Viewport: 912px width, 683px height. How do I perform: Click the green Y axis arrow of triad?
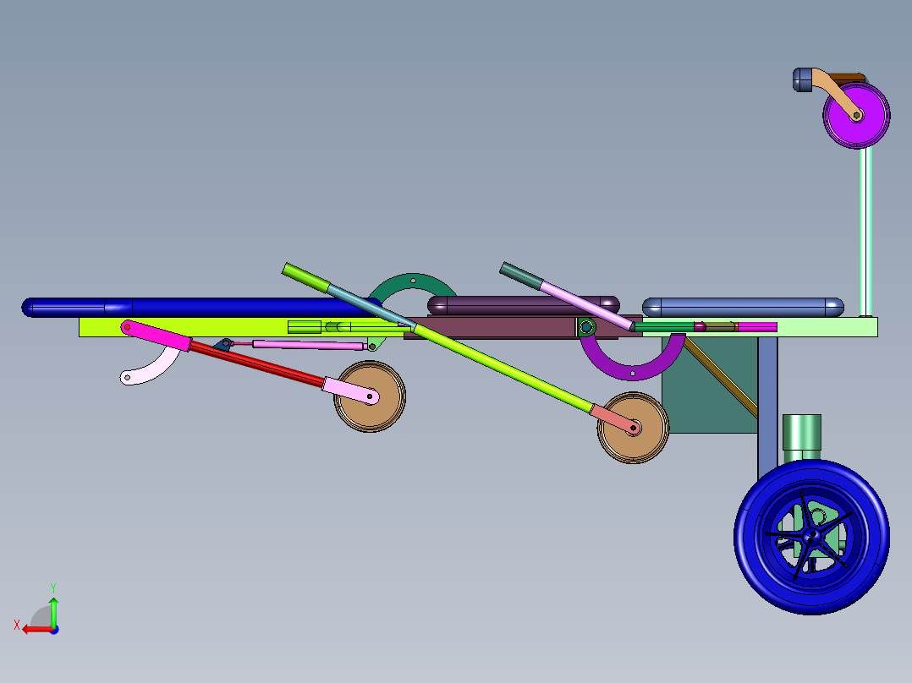53,608
